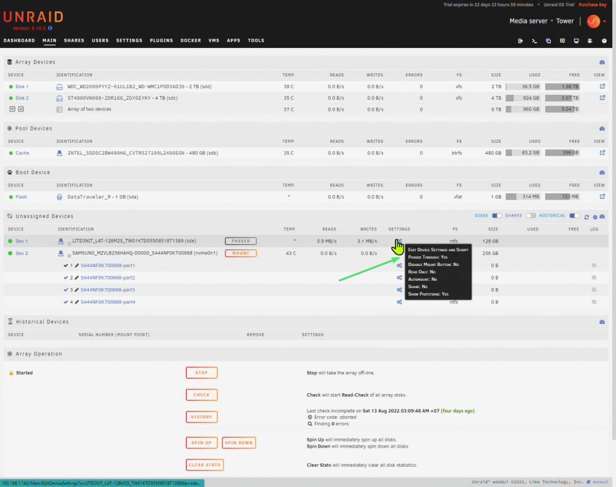Open the view icon for Disk 1
616x487 pixels.
[602, 86]
